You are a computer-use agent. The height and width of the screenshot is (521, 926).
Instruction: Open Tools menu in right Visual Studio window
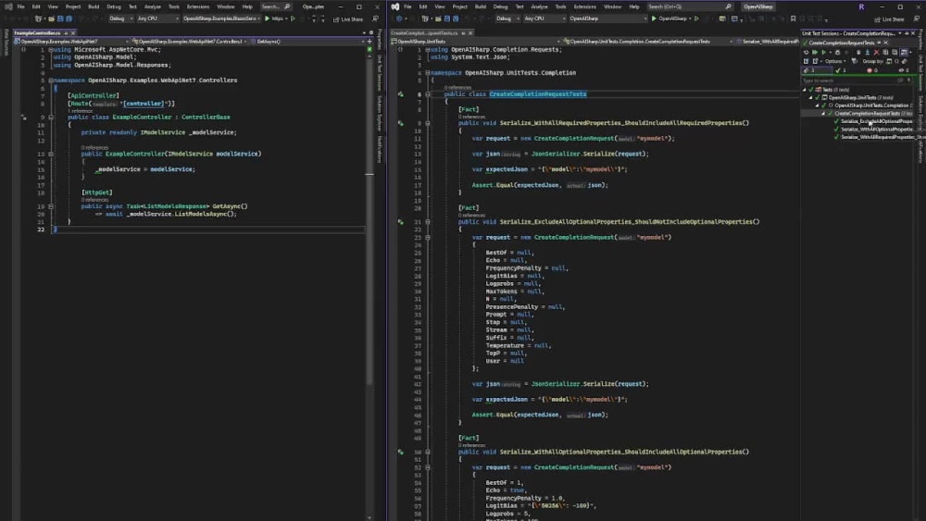[560, 6]
